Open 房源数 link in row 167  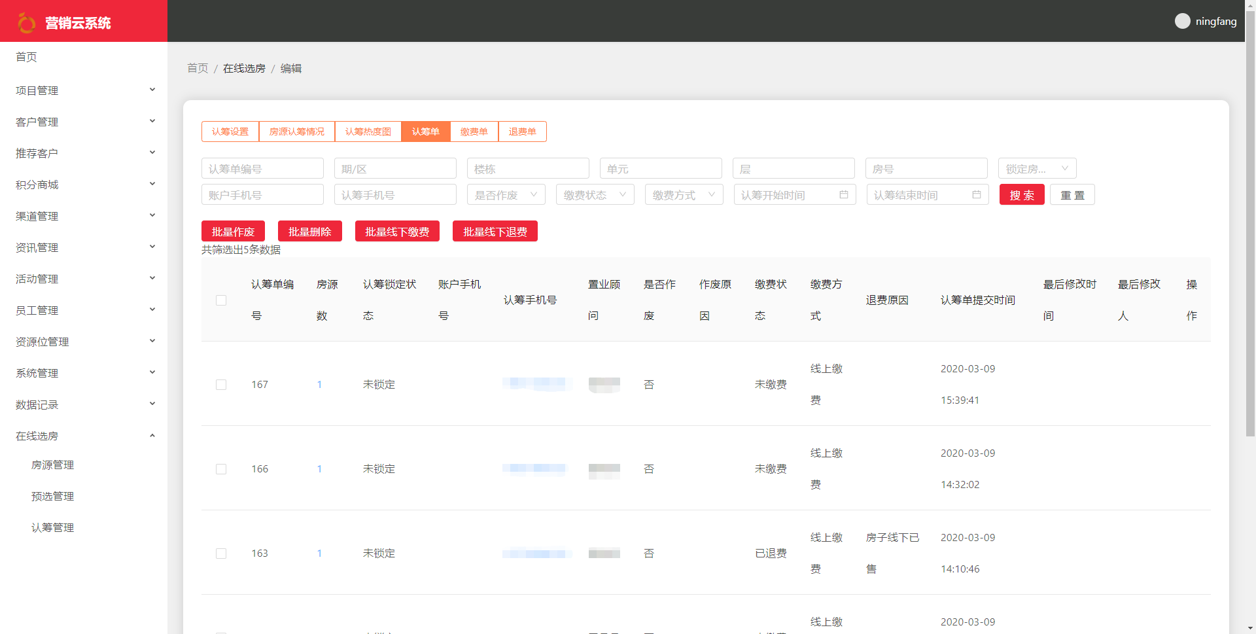pyautogui.click(x=319, y=385)
